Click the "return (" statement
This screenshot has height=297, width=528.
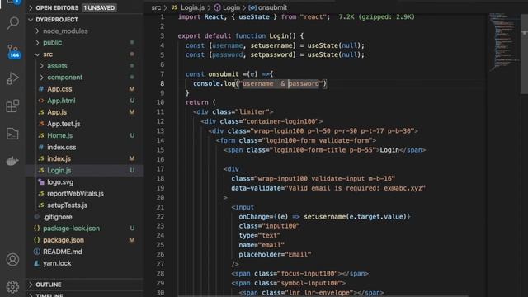pos(200,102)
